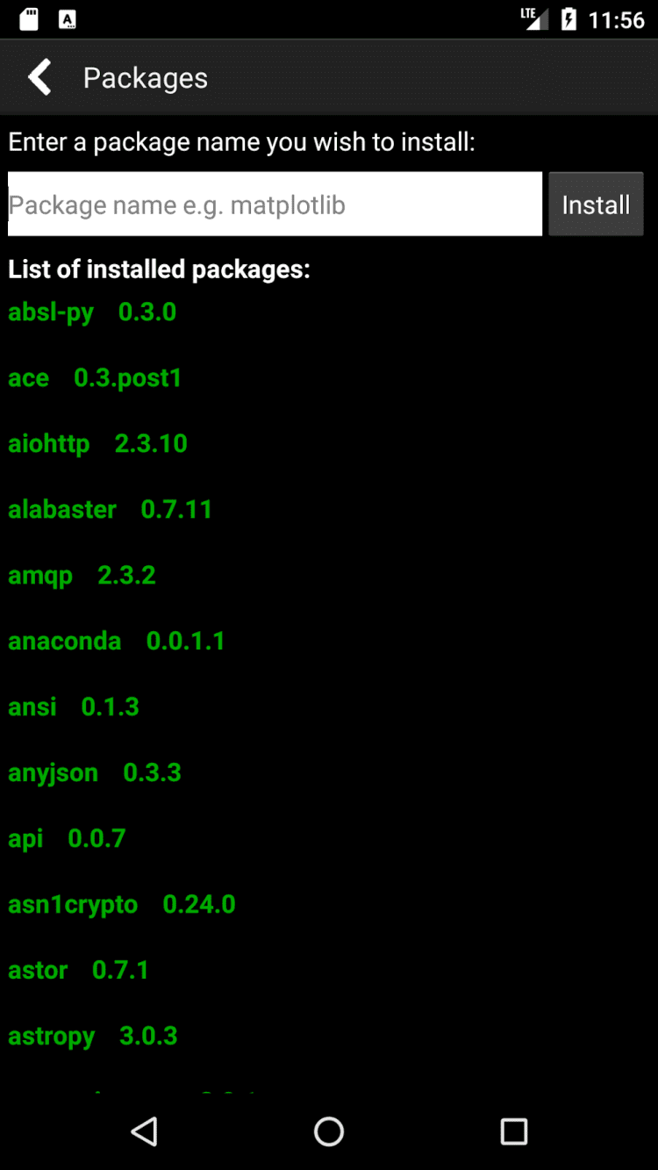Open Recent Apps with square button
The height and width of the screenshot is (1170, 658).
[513, 1131]
